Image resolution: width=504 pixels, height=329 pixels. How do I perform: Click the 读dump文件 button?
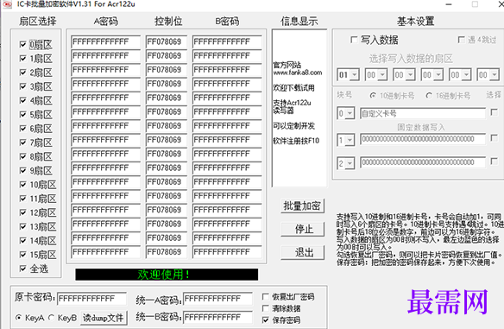pyautogui.click(x=104, y=318)
